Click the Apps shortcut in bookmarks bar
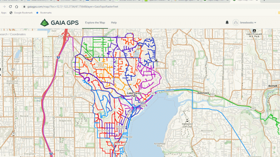 pyautogui.click(x=4, y=13)
